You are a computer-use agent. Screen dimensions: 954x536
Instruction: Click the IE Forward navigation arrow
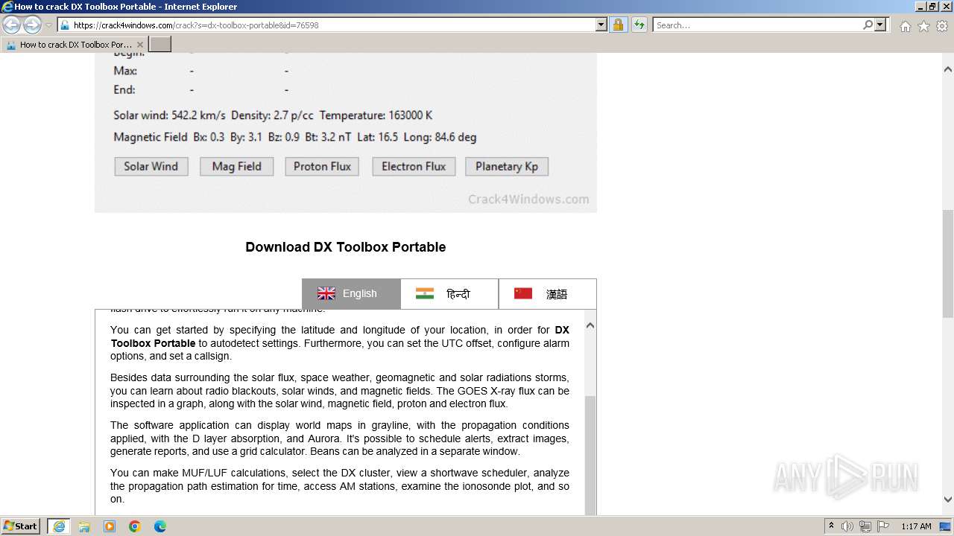pyautogui.click(x=32, y=25)
